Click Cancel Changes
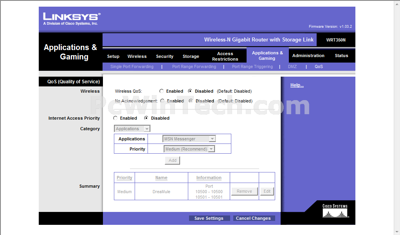Screen dimensions: 400x235 (253, 218)
